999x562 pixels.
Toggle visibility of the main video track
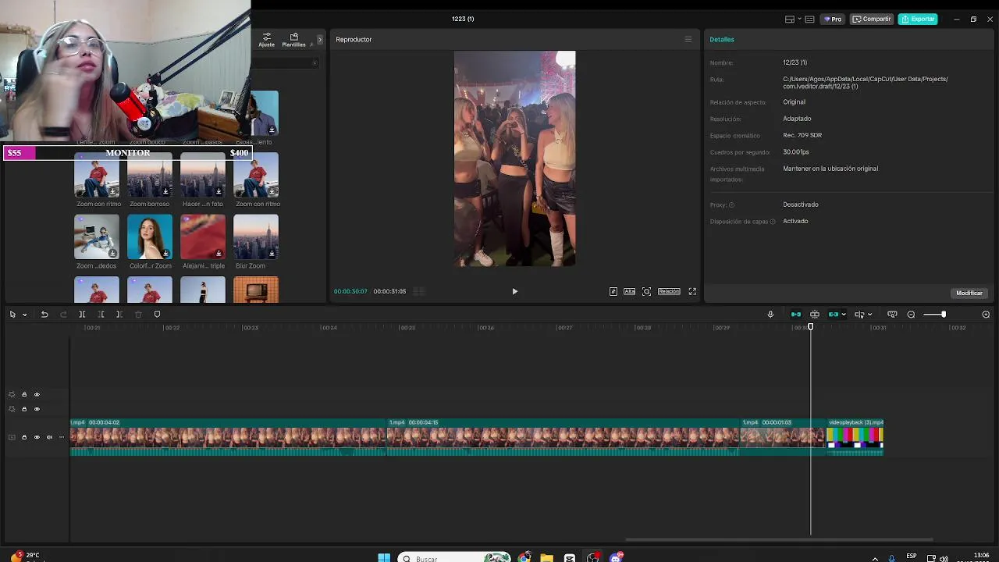pos(37,437)
